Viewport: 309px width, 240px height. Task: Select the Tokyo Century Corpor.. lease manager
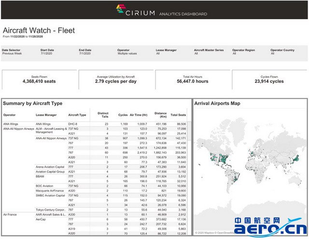[x=50, y=210]
